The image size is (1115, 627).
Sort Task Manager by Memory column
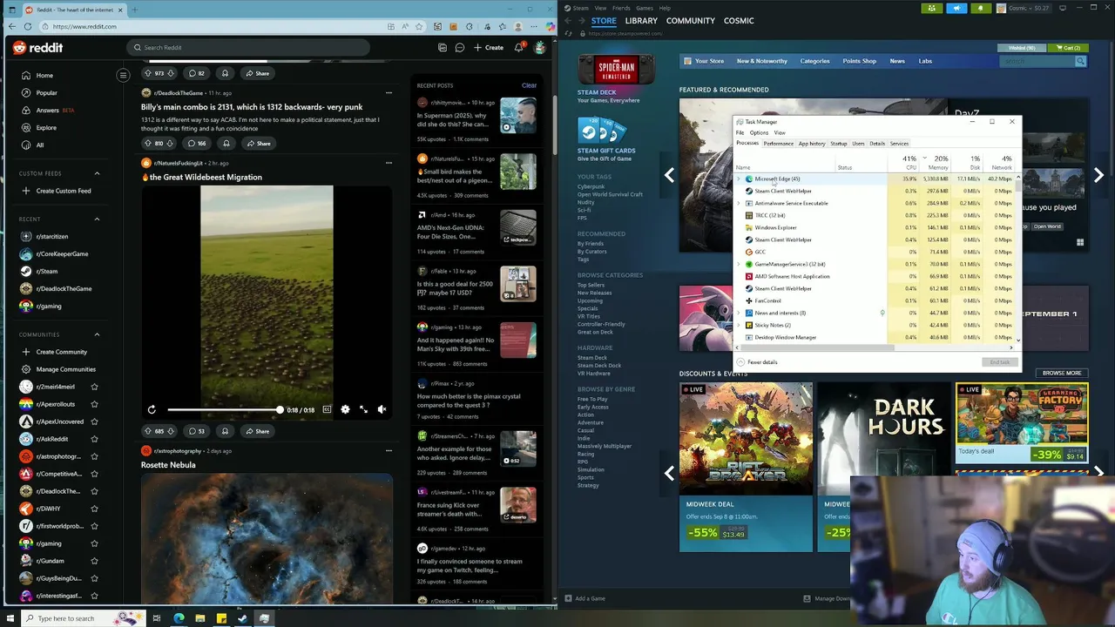(x=937, y=163)
